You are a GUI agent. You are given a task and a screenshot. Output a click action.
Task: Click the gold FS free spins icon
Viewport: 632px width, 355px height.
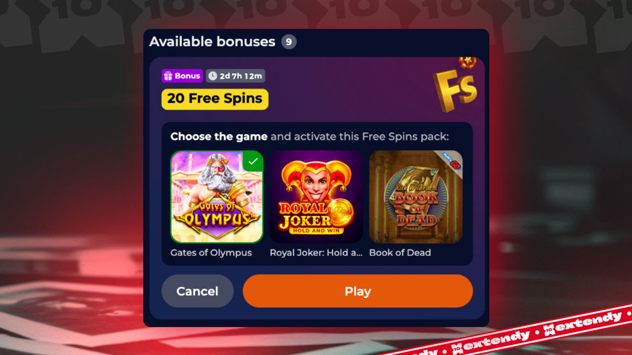point(455,89)
